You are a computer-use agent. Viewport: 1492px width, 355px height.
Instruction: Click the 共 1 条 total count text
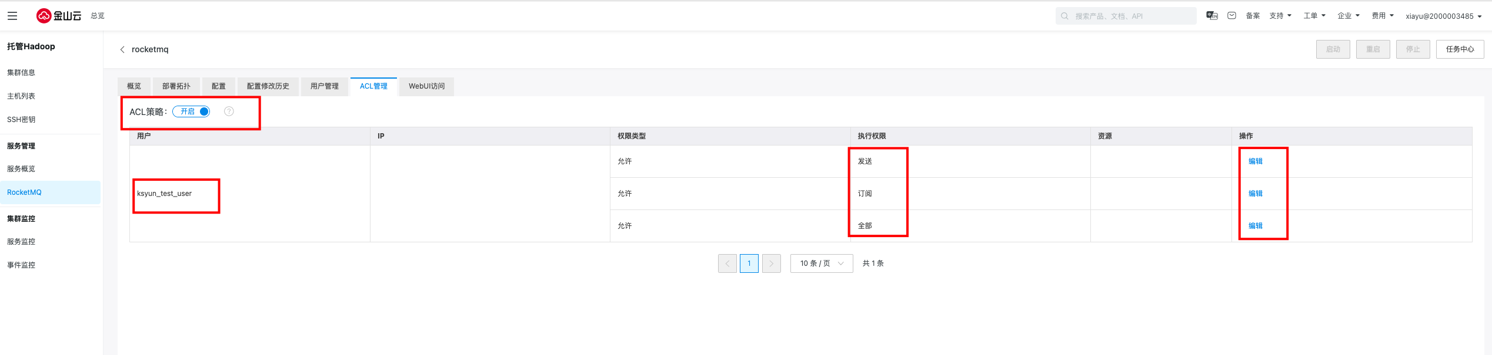pyautogui.click(x=873, y=263)
